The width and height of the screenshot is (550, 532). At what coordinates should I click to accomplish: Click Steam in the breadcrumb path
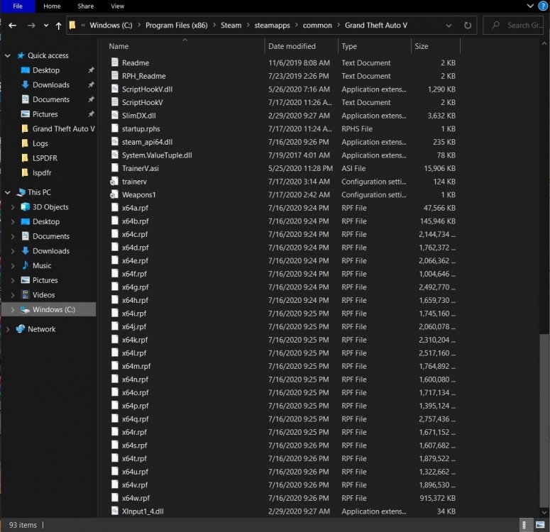(231, 26)
